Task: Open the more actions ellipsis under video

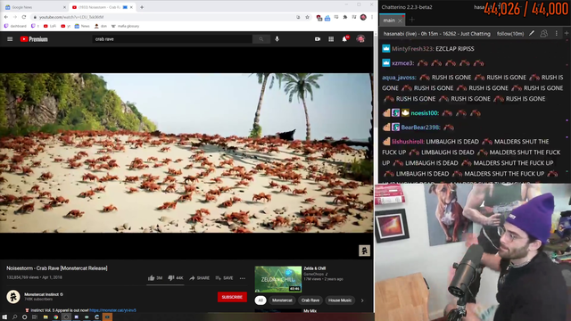Action: (243, 278)
